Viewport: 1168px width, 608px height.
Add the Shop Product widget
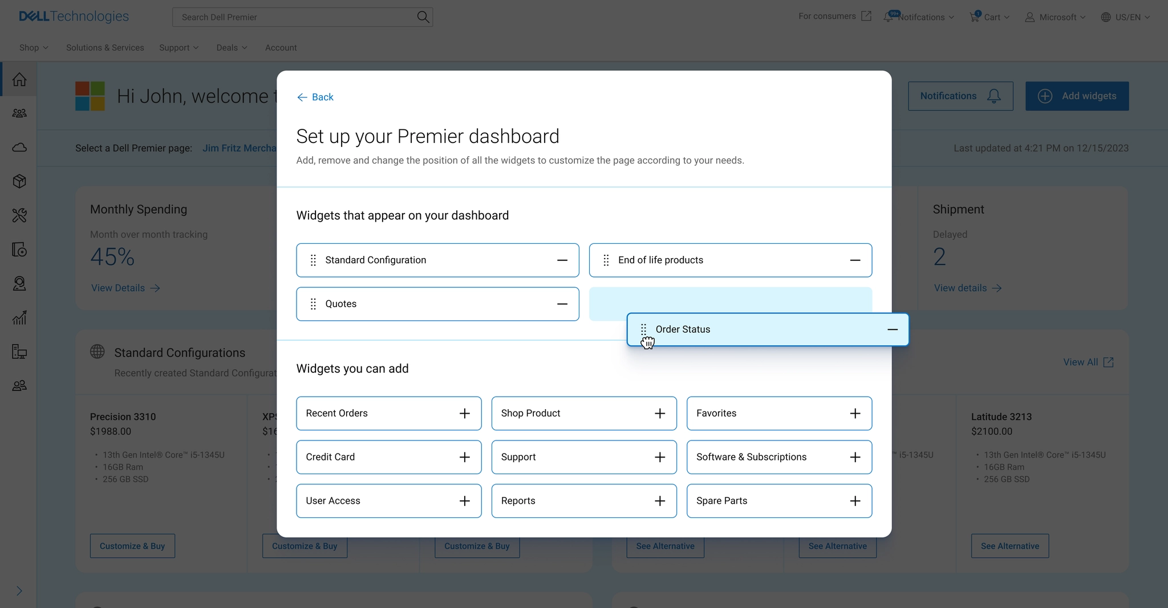click(x=660, y=414)
